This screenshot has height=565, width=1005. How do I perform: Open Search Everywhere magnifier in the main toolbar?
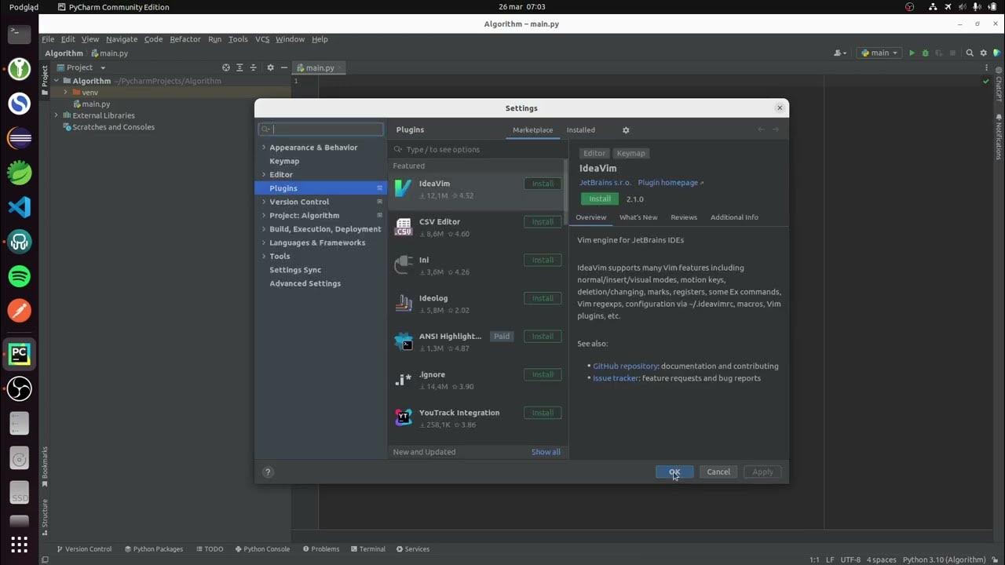click(970, 53)
